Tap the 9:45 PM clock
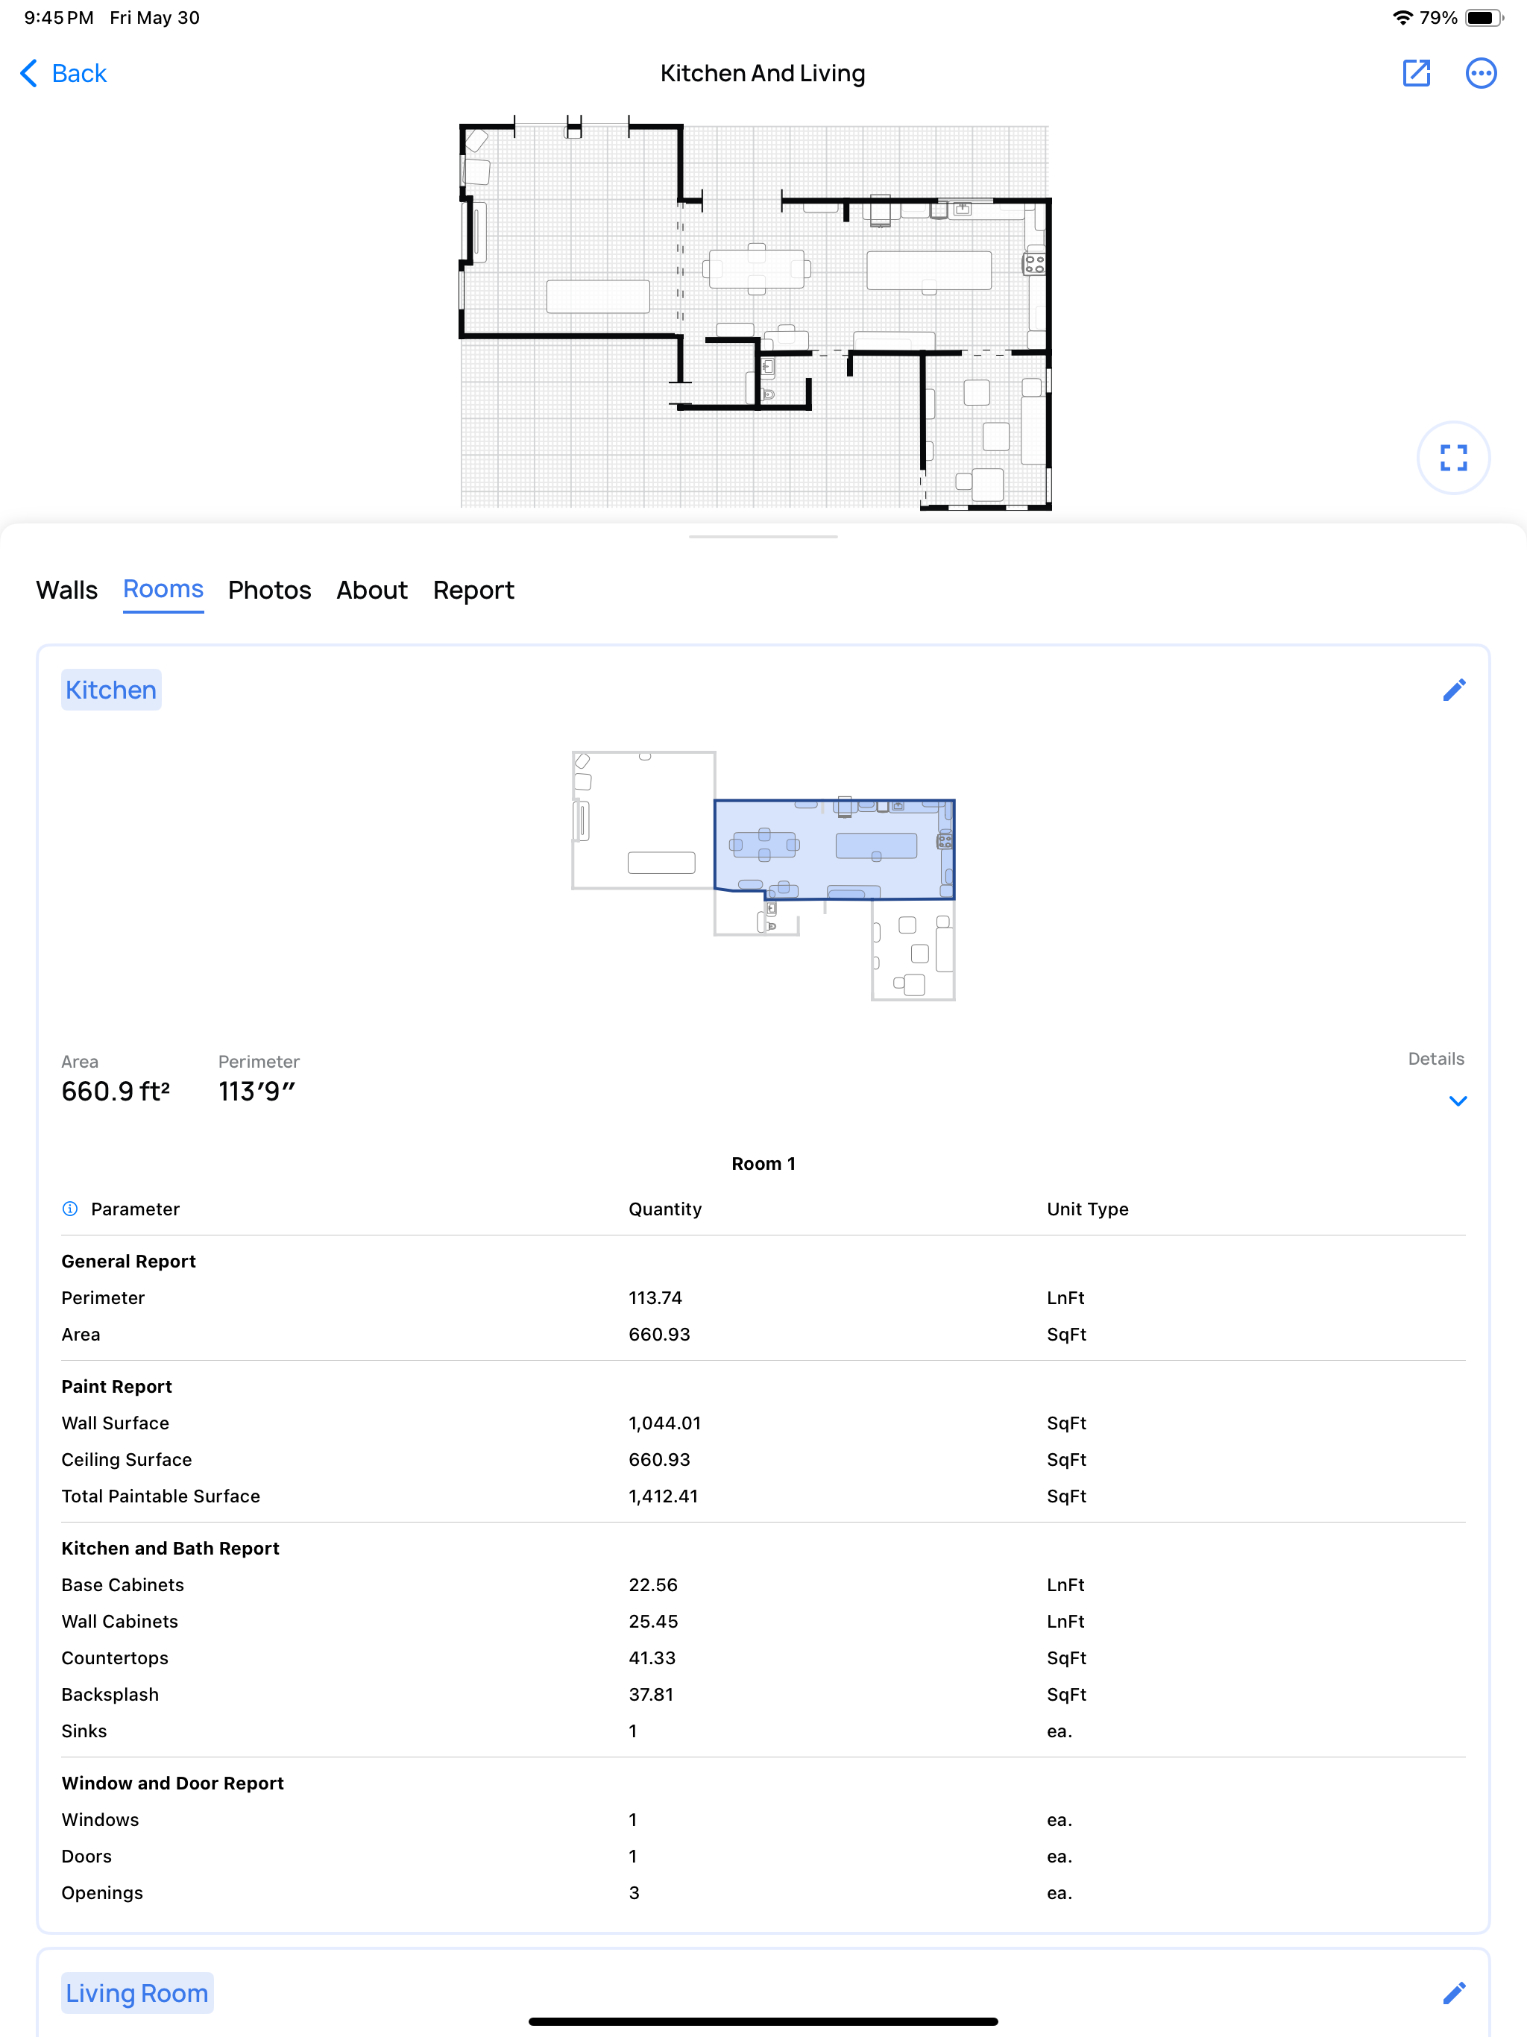Screen dimensions: 1527x2037 58,17
